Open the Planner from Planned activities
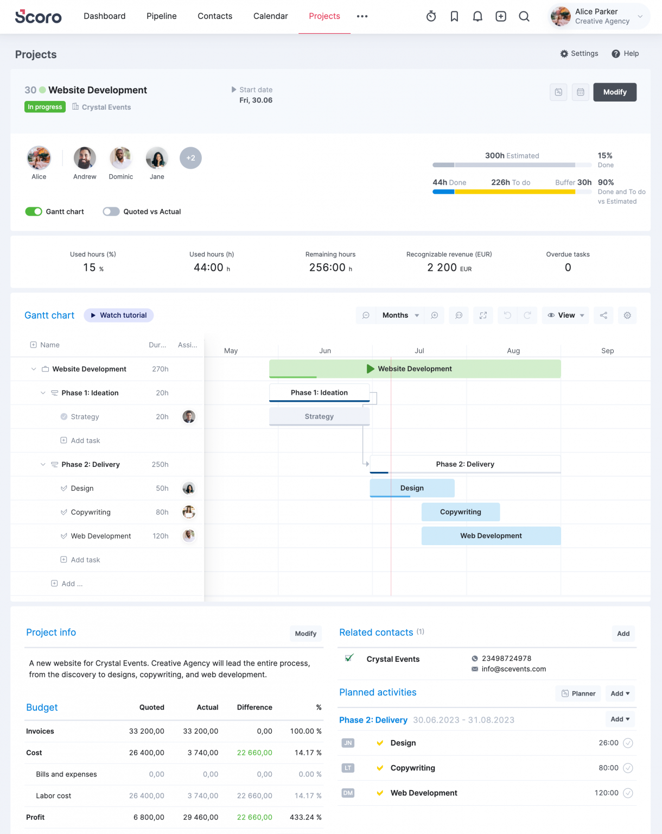 point(577,693)
